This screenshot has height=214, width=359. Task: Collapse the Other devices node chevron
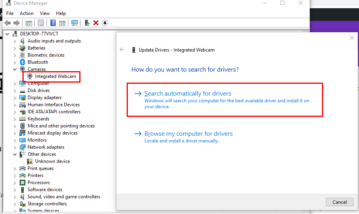15,154
